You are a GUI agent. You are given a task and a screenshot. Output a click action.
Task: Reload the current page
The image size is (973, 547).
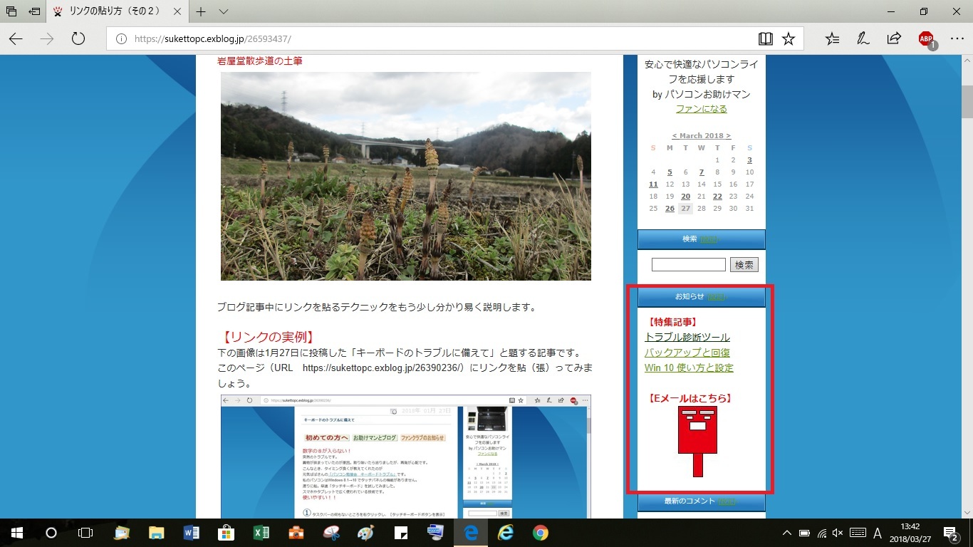(78, 38)
